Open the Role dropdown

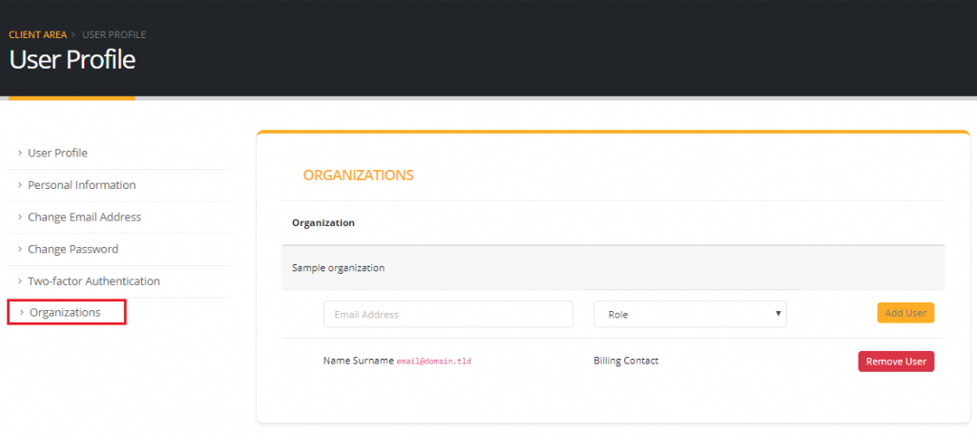689,314
